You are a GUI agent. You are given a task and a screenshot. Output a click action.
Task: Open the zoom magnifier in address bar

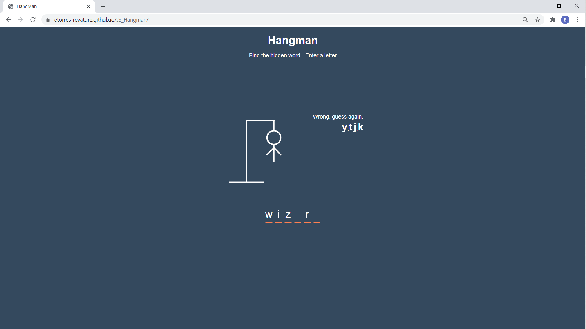pyautogui.click(x=525, y=20)
